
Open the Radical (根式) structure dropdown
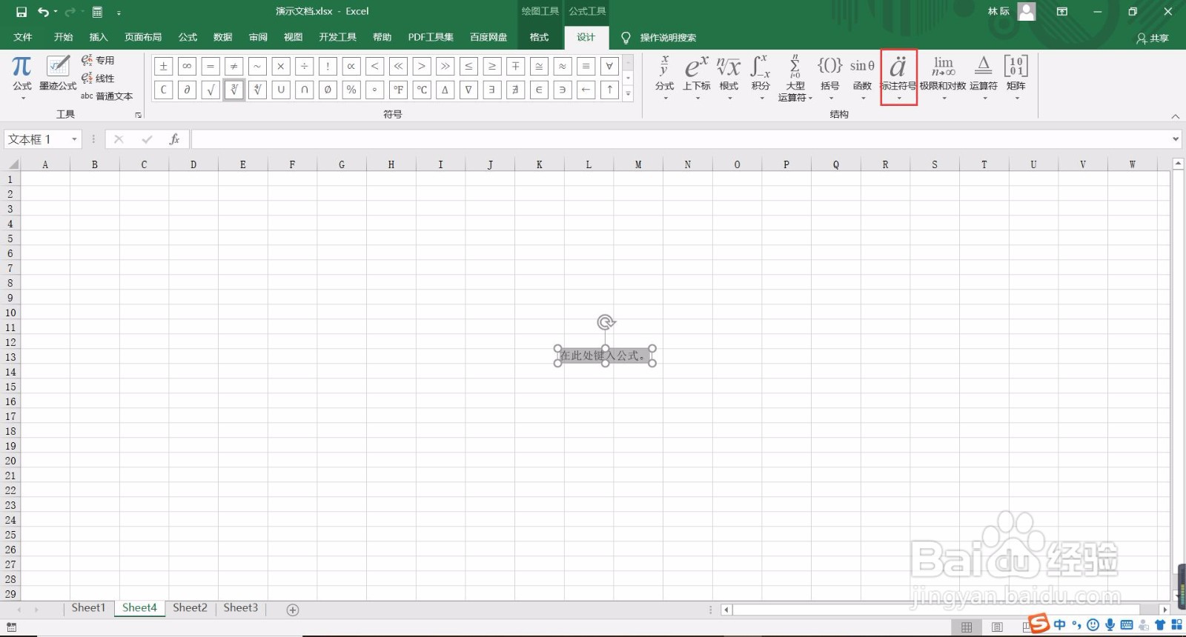[x=729, y=78]
